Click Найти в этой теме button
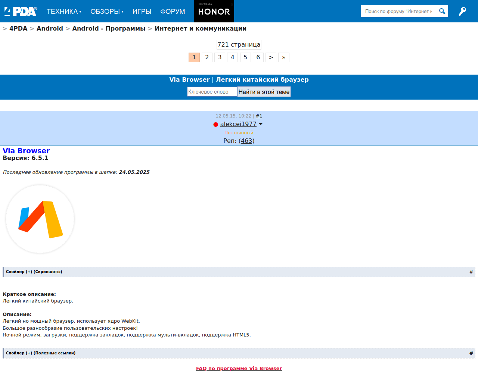 [264, 92]
